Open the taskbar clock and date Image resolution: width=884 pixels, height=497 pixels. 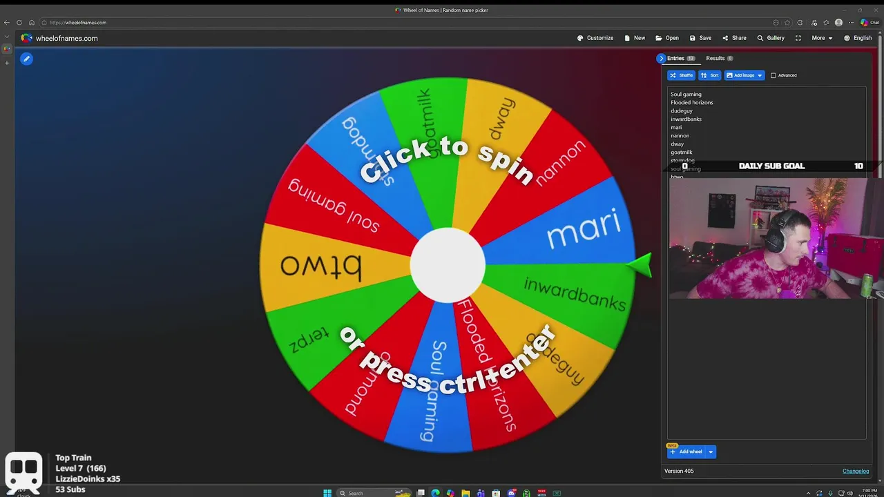869,493
